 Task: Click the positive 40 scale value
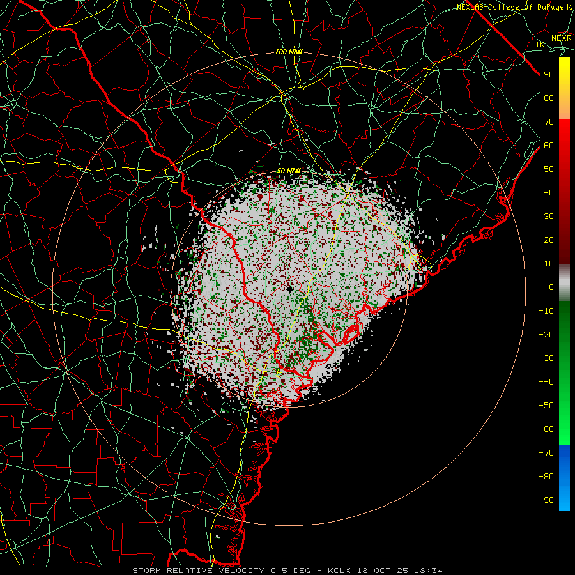(x=549, y=193)
